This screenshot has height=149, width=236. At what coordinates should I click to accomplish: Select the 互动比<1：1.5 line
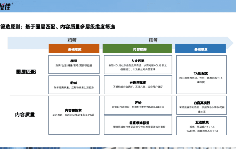(x=202, y=127)
